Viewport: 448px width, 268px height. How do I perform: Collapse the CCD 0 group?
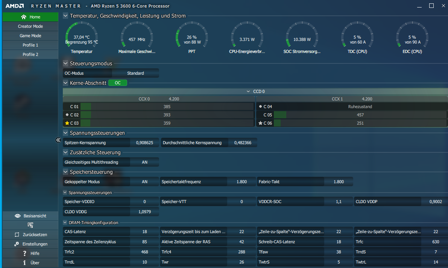pos(248,92)
